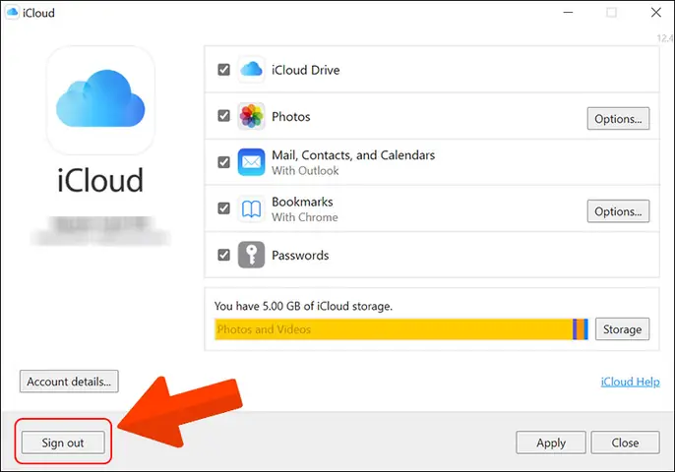The width and height of the screenshot is (675, 472).
Task: Click the Apply button
Action: coord(551,442)
